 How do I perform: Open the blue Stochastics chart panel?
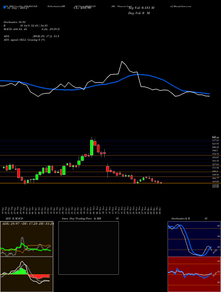click(x=194, y=239)
